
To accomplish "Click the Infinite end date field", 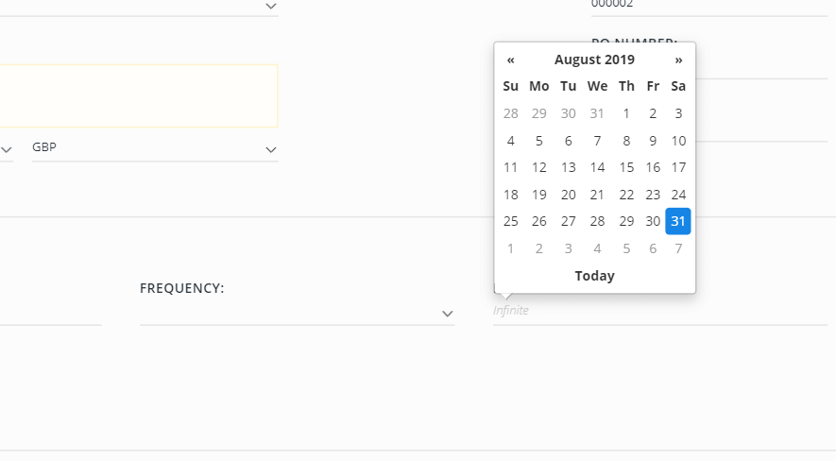I will [x=660, y=311].
